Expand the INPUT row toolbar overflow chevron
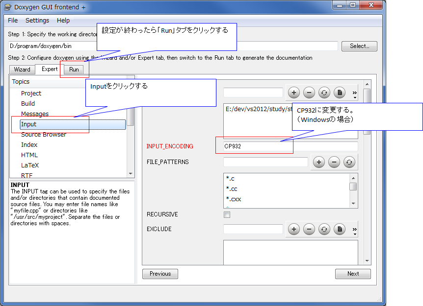423x306 pixels. tap(354, 94)
